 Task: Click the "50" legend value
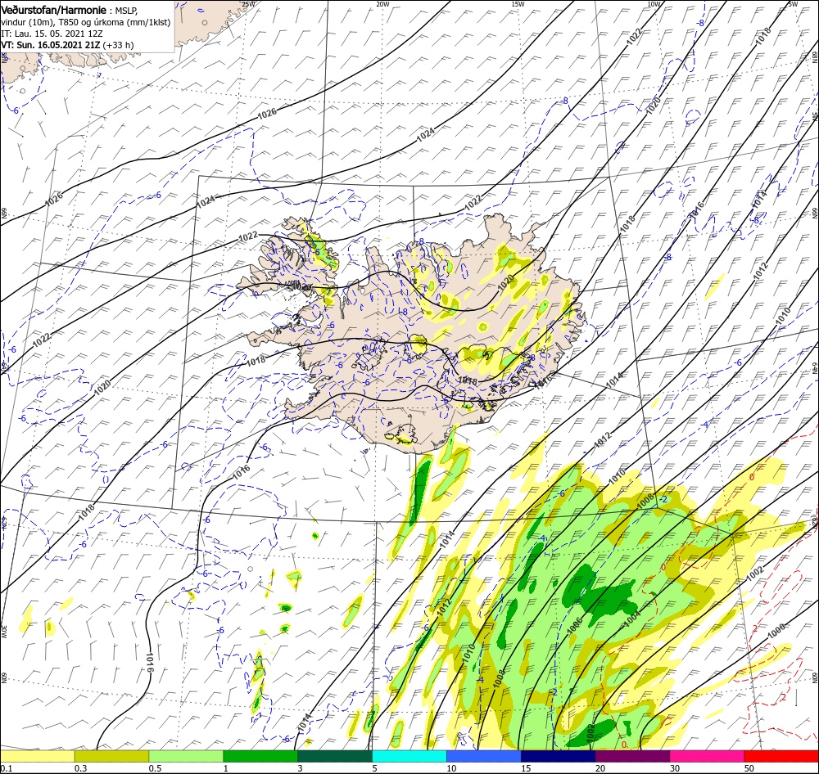point(749,767)
